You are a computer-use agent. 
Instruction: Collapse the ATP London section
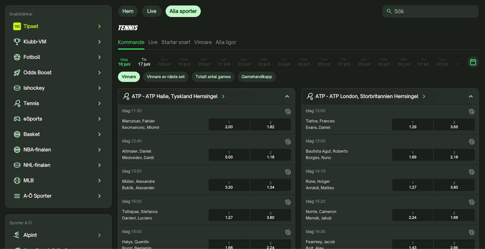click(470, 96)
